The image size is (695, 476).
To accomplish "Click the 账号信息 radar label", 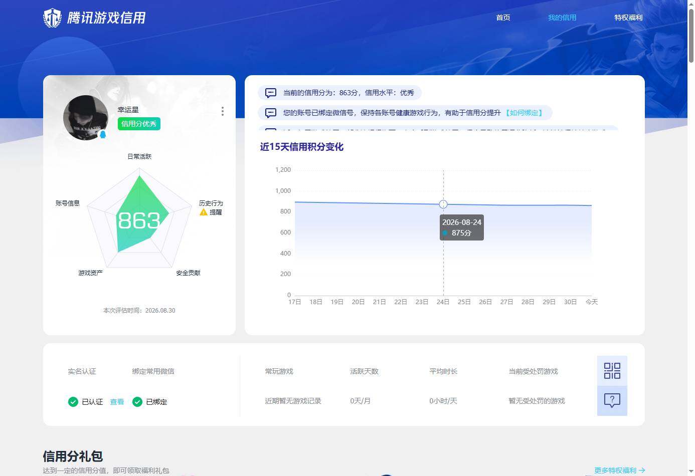I will [68, 203].
